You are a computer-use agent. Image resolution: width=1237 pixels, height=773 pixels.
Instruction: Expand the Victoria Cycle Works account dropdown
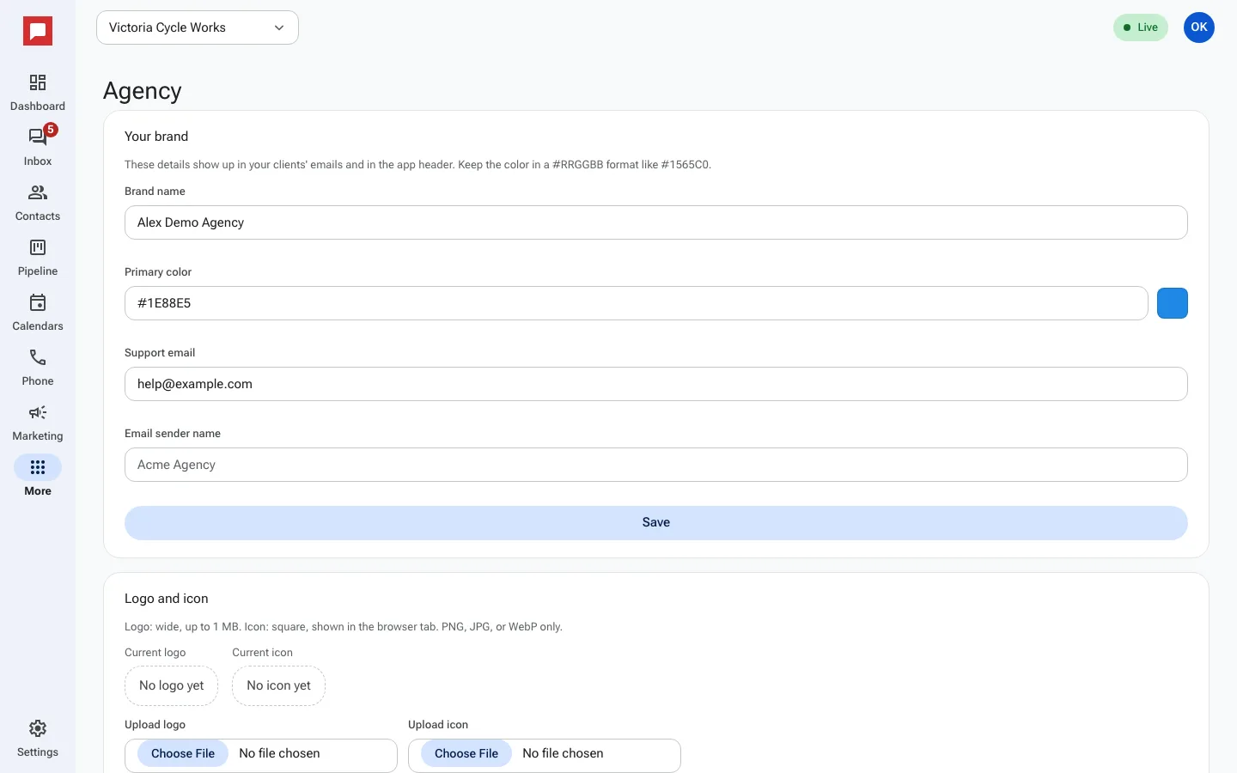pos(198,27)
